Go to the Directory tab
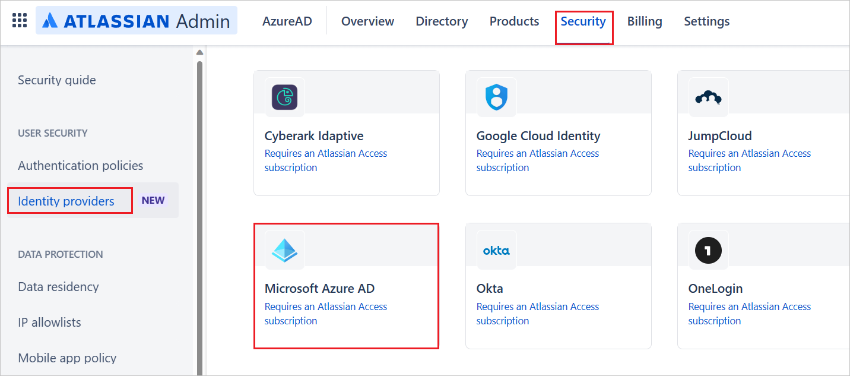The image size is (850, 376). [x=442, y=21]
